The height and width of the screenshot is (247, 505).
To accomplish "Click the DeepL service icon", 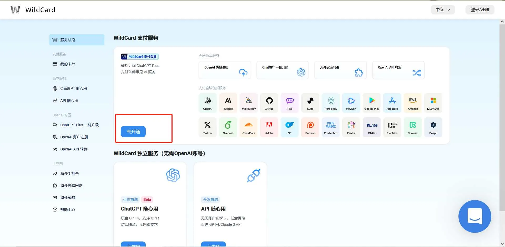I will click(x=433, y=127).
